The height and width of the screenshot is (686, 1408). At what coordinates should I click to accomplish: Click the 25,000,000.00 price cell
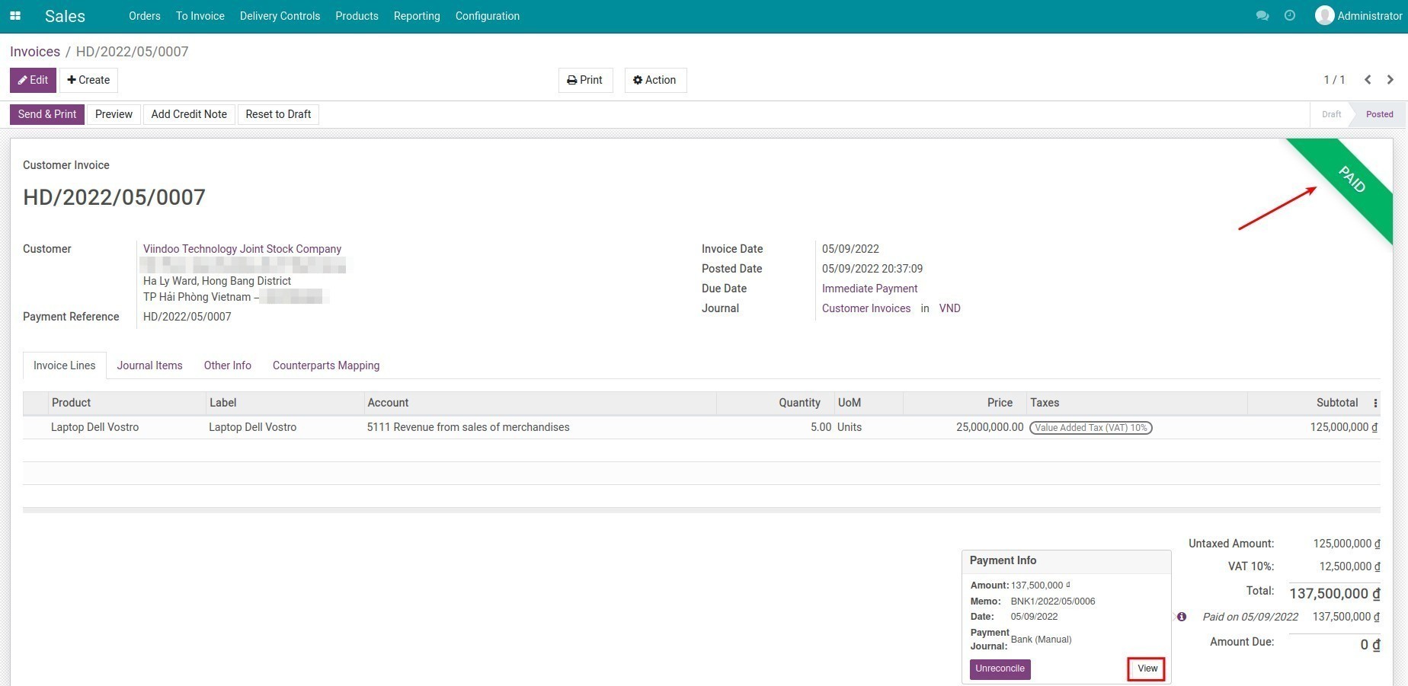point(990,428)
